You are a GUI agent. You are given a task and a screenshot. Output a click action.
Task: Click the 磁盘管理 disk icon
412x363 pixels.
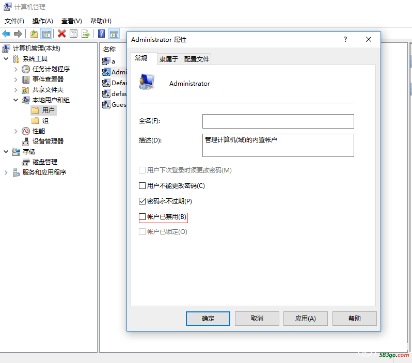point(25,162)
